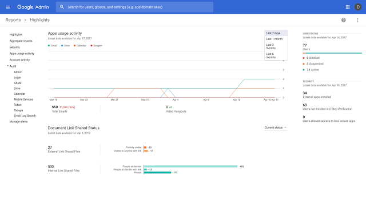Click the Users status progress bar
Image resolution: width=366 pixels, height=207 pixels.
coord(332,53)
